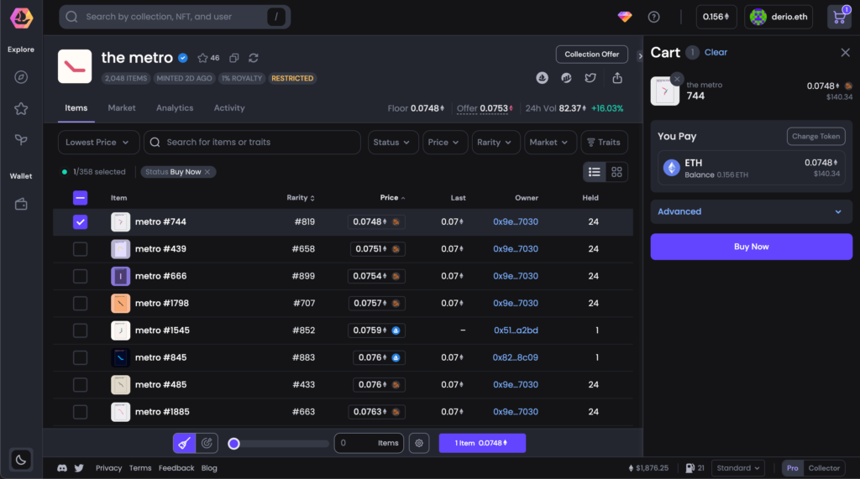
Task: Toggle the select-all items checkbox
Action: coord(80,198)
